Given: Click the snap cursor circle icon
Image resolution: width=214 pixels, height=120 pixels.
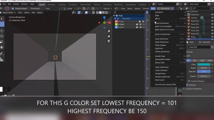Looking at the screenshot, I should tap(7, 8).
